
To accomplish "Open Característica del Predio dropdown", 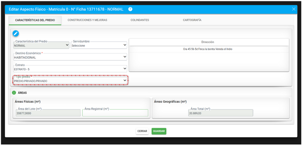I will click(41, 45).
